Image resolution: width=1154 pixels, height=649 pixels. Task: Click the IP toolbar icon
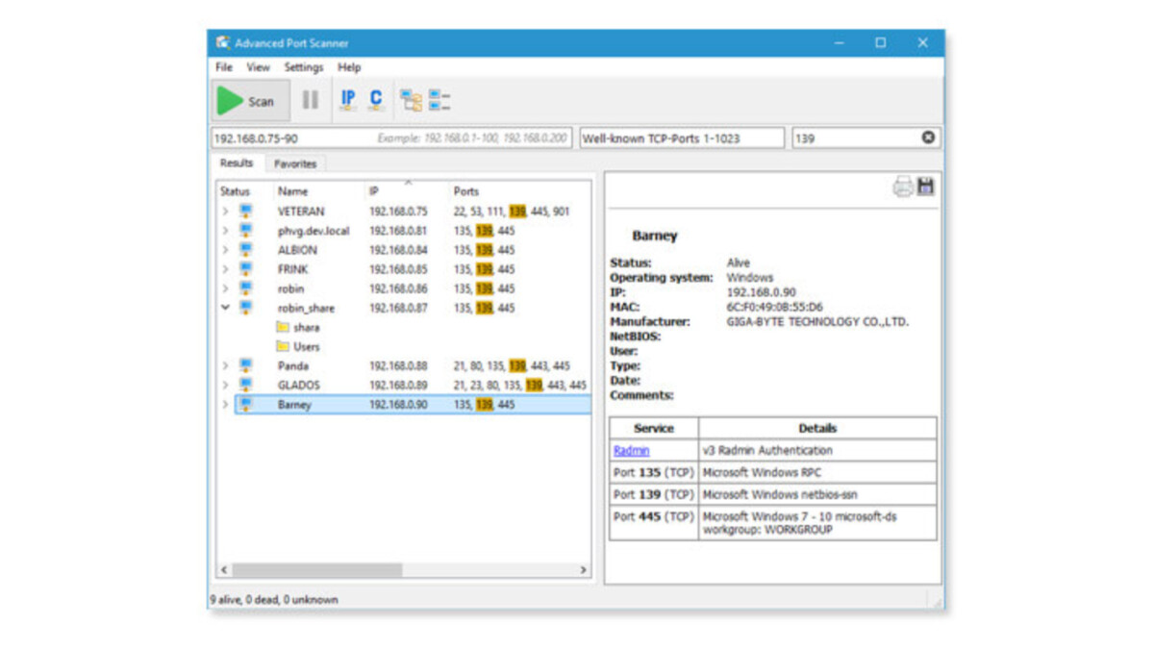click(x=348, y=100)
